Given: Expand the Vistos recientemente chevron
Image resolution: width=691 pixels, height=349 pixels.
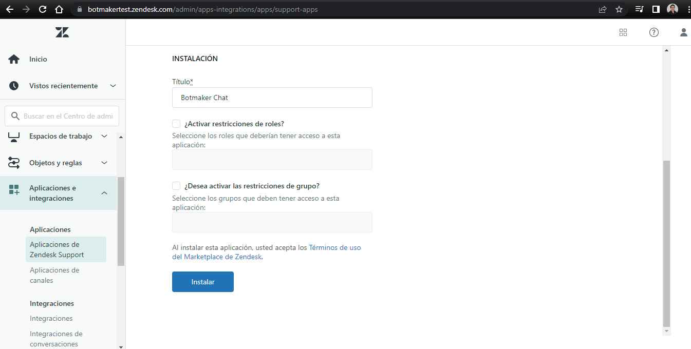Looking at the screenshot, I should coord(113,86).
